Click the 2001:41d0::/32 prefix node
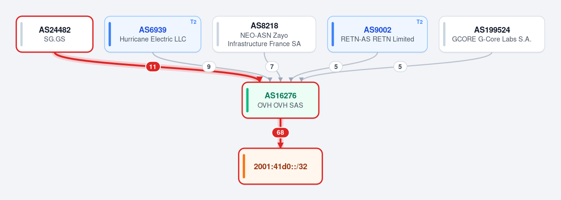The width and height of the screenshot is (561, 200). pyautogui.click(x=280, y=166)
